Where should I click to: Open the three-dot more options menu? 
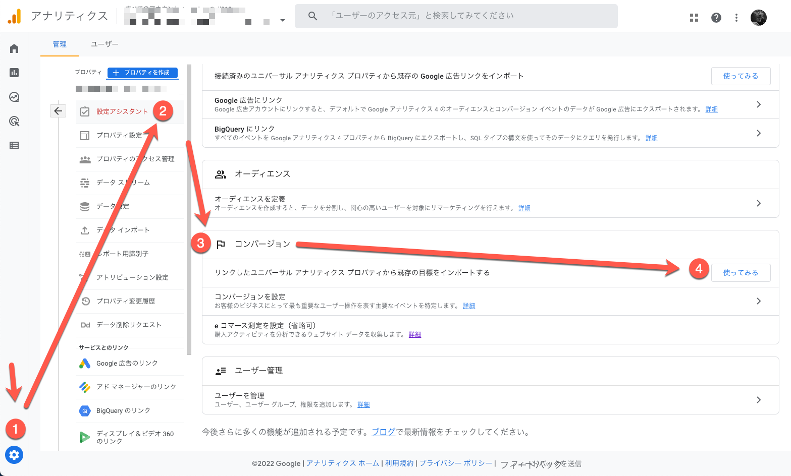pyautogui.click(x=736, y=18)
